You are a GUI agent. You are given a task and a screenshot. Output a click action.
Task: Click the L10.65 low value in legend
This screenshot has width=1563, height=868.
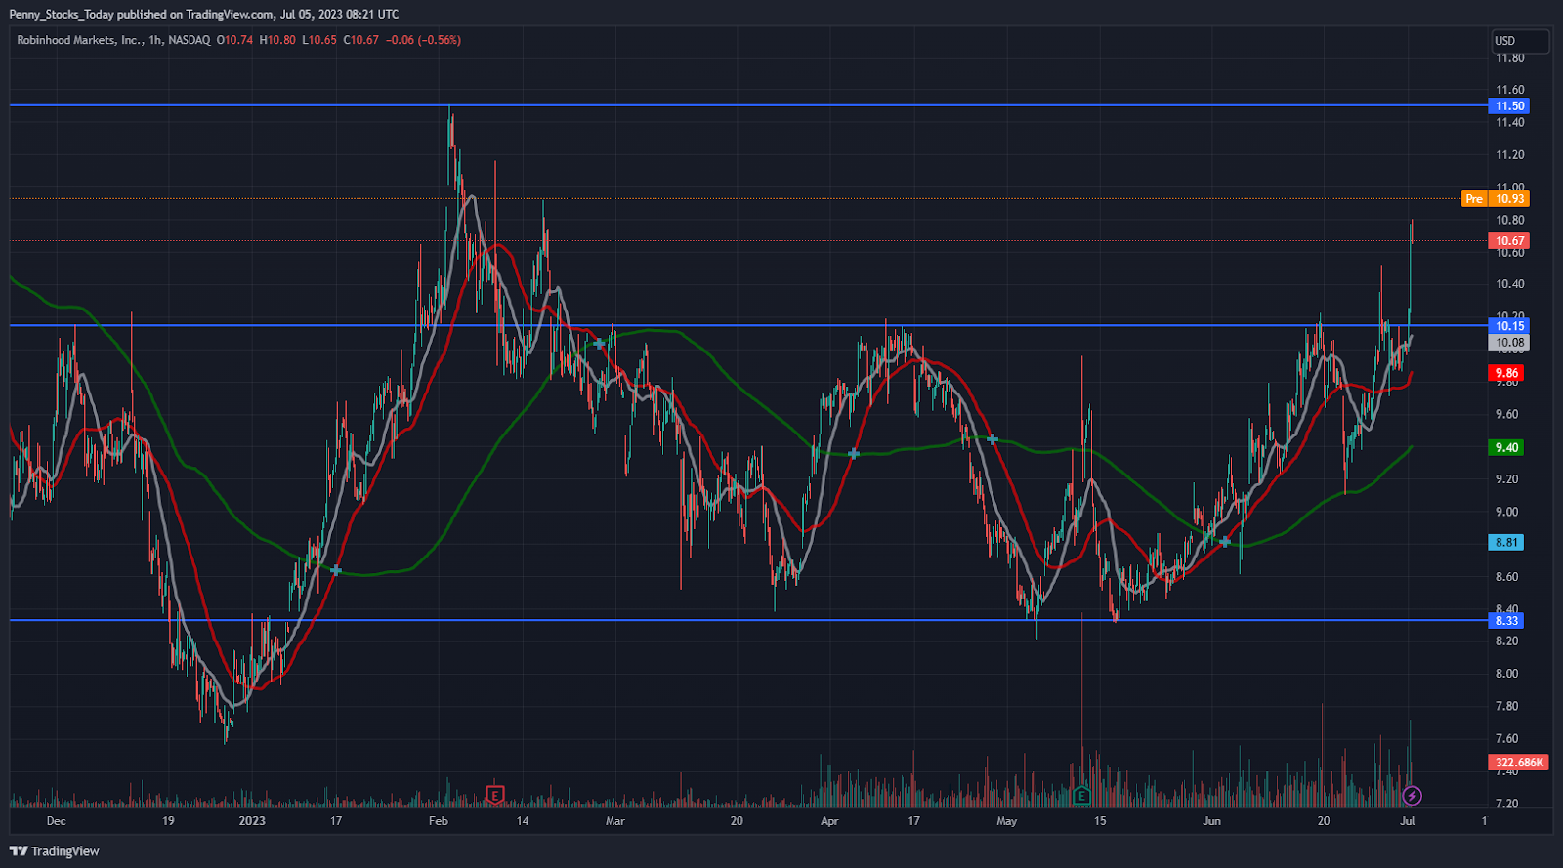tap(319, 40)
